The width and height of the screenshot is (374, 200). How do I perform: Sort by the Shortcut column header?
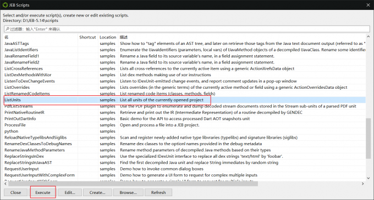coord(87,37)
